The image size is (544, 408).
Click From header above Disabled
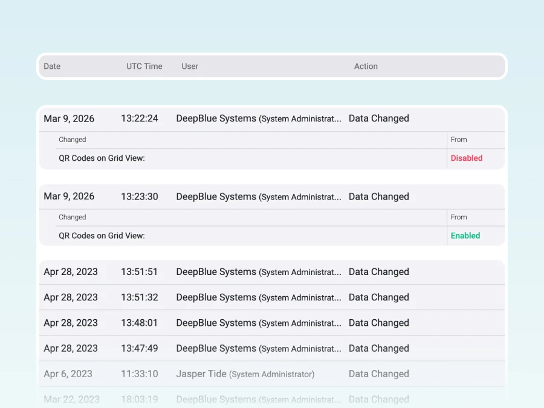tap(459, 140)
